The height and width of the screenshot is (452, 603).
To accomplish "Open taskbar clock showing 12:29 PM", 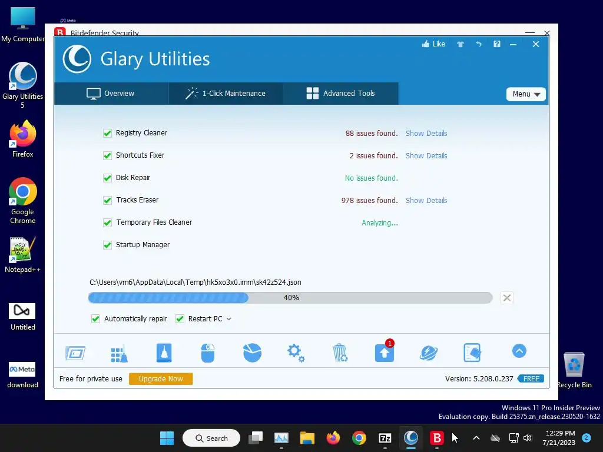I will (x=559, y=438).
